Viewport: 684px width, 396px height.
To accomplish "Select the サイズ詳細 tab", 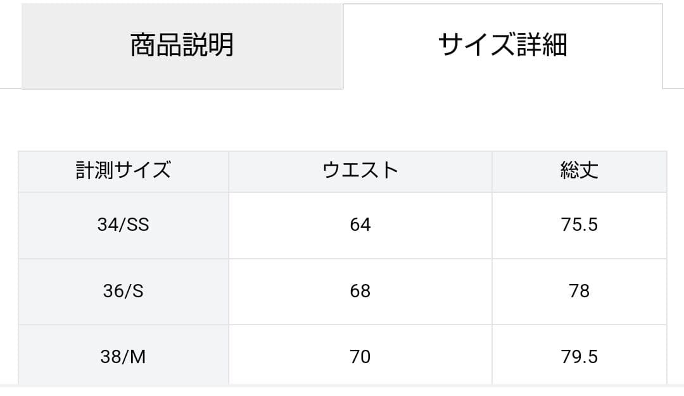I will point(502,46).
